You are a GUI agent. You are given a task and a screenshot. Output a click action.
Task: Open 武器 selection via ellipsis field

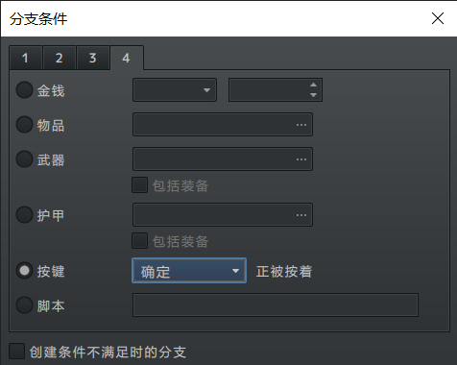[x=223, y=159]
